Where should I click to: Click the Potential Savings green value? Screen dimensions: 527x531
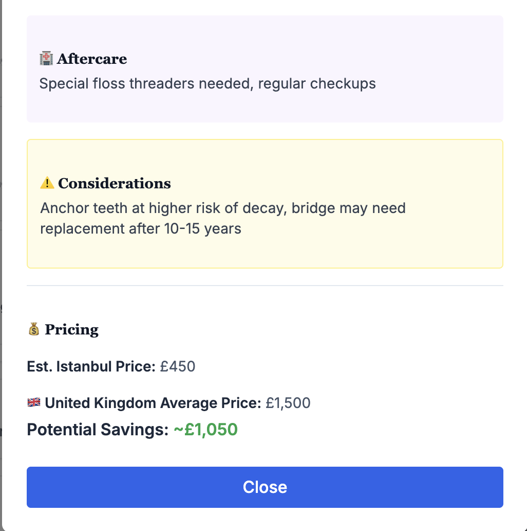[206, 429]
